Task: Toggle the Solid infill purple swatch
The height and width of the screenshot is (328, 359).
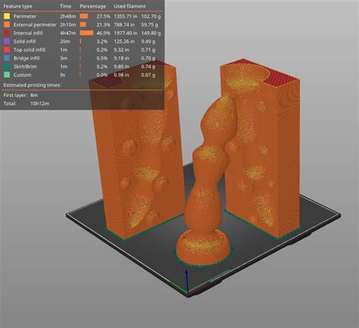Action: (7, 42)
